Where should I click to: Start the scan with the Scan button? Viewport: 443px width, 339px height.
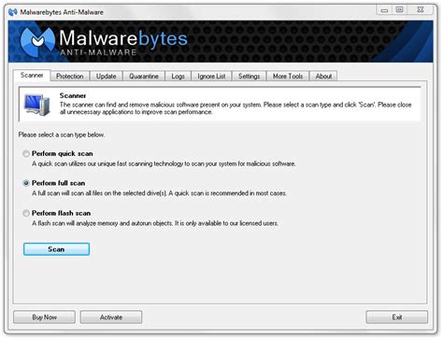coord(56,249)
